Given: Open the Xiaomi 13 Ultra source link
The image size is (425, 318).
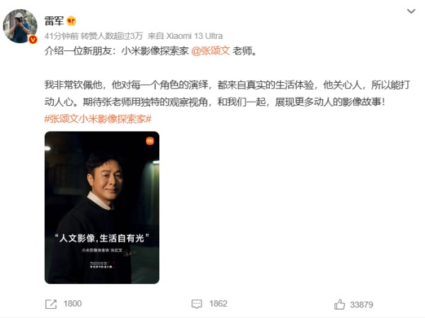Looking at the screenshot, I should [194, 36].
